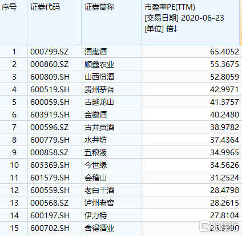Select PE value 27.8104
242x236 pixels.
pos(224,215)
